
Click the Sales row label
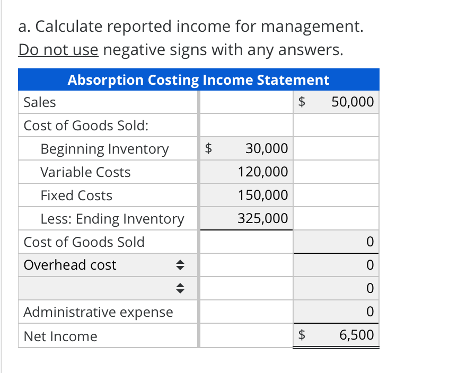pyautogui.click(x=40, y=102)
